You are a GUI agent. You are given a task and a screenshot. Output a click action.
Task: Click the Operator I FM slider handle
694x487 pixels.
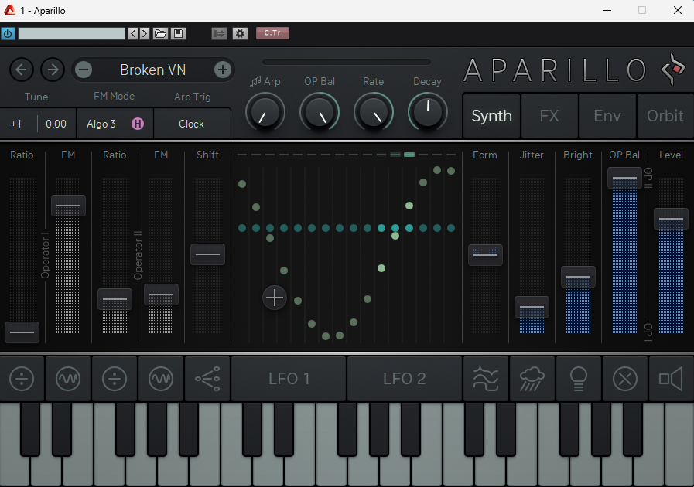coord(68,206)
